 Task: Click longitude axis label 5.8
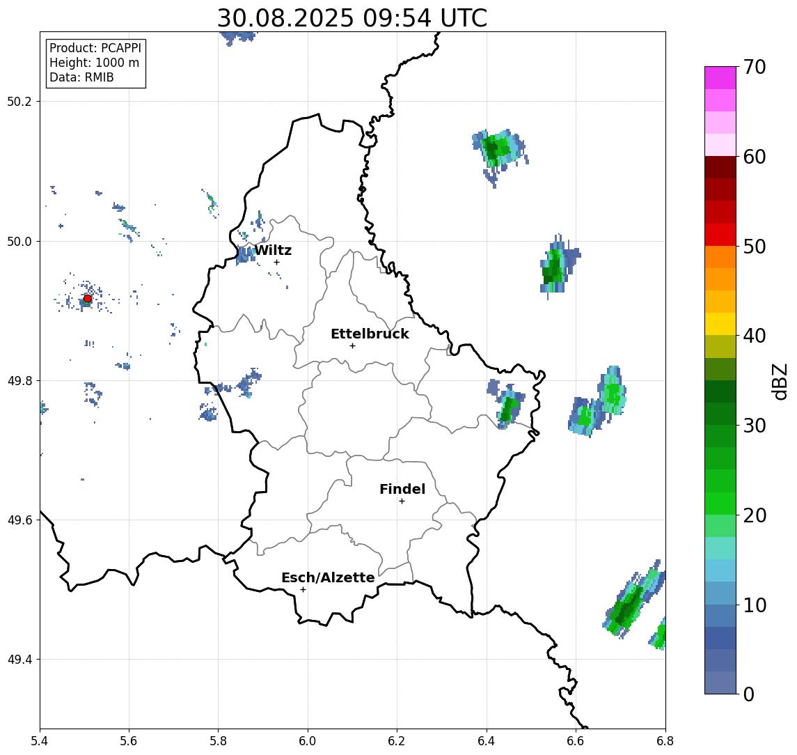[x=219, y=741]
